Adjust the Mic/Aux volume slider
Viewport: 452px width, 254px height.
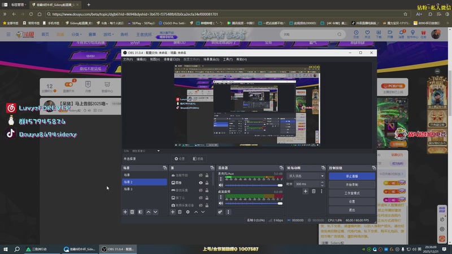pyautogui.click(x=254, y=185)
